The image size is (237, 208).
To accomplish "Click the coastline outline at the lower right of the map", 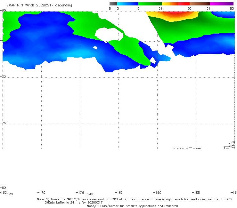I will [230, 145].
